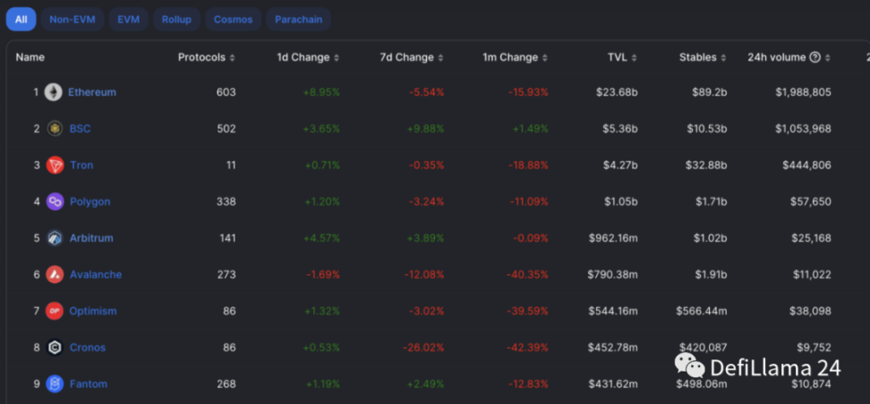Open the Fantom chain link
The height and width of the screenshot is (404, 870).
[x=88, y=384]
